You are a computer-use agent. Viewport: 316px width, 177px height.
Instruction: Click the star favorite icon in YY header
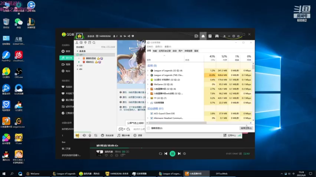tap(121, 36)
